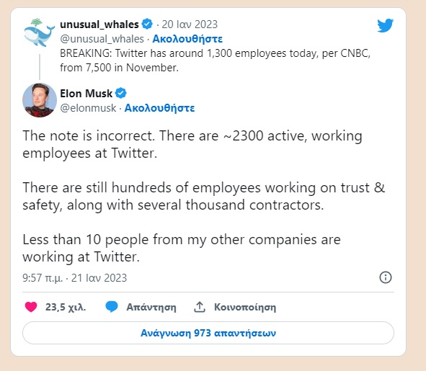Image resolution: width=426 pixels, height=371 pixels.
Task: Click unusual_whales verified badge
Action: coord(147,24)
